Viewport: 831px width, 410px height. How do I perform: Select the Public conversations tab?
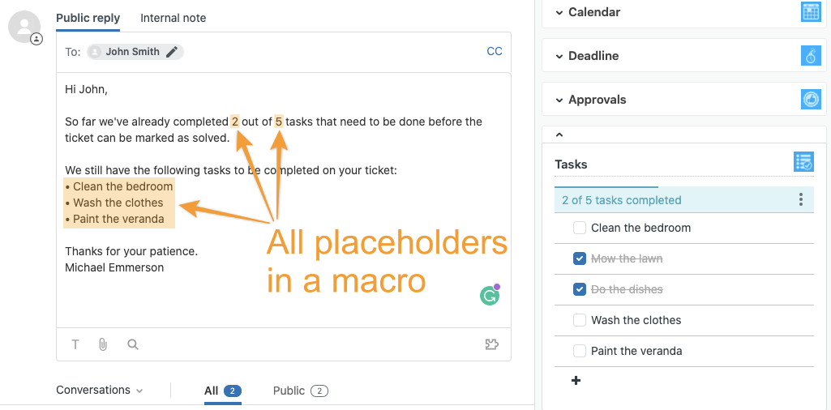click(x=301, y=391)
